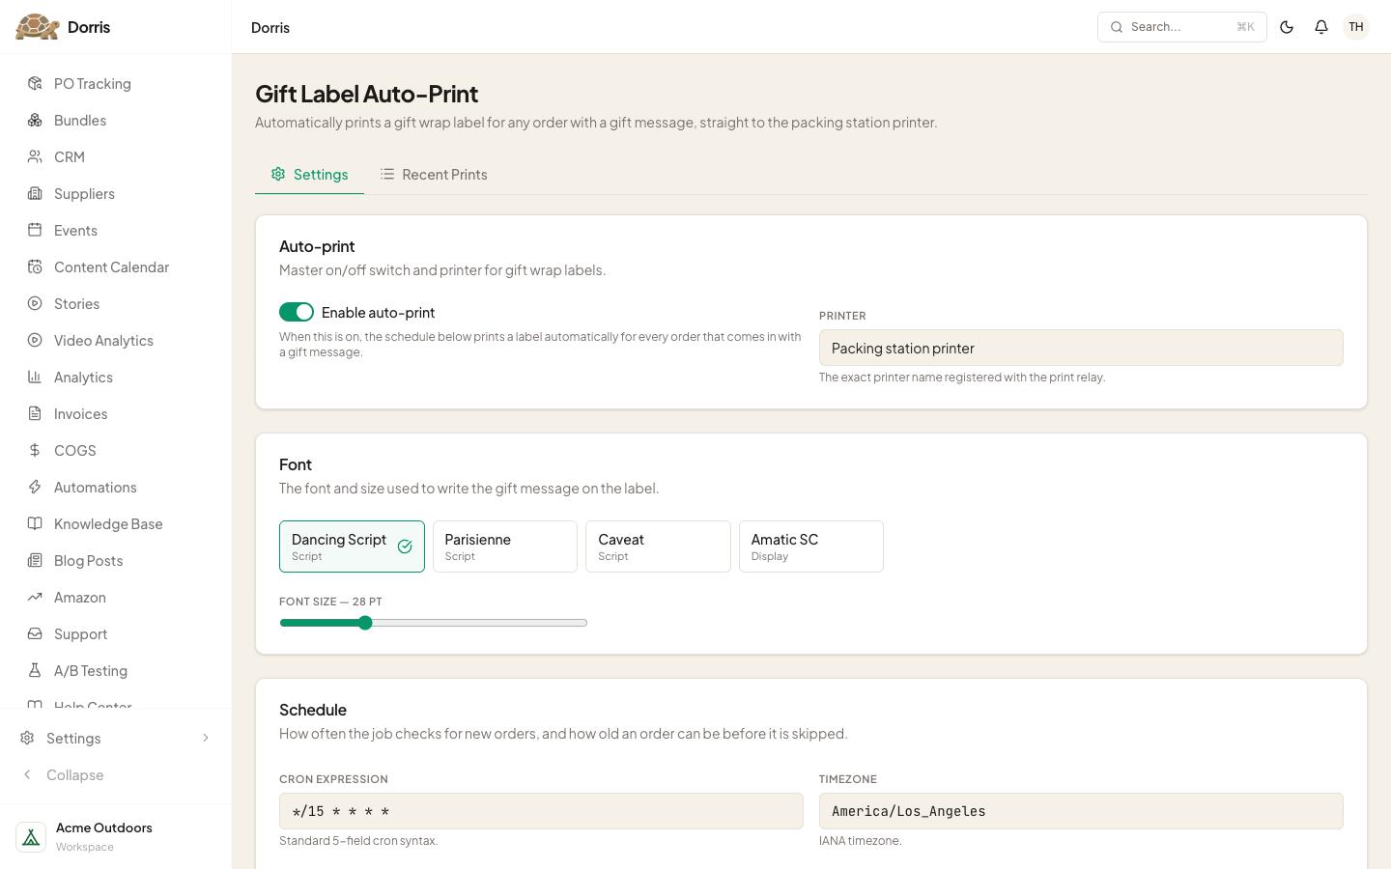Switch to the Recent Prints tab

point(434,175)
